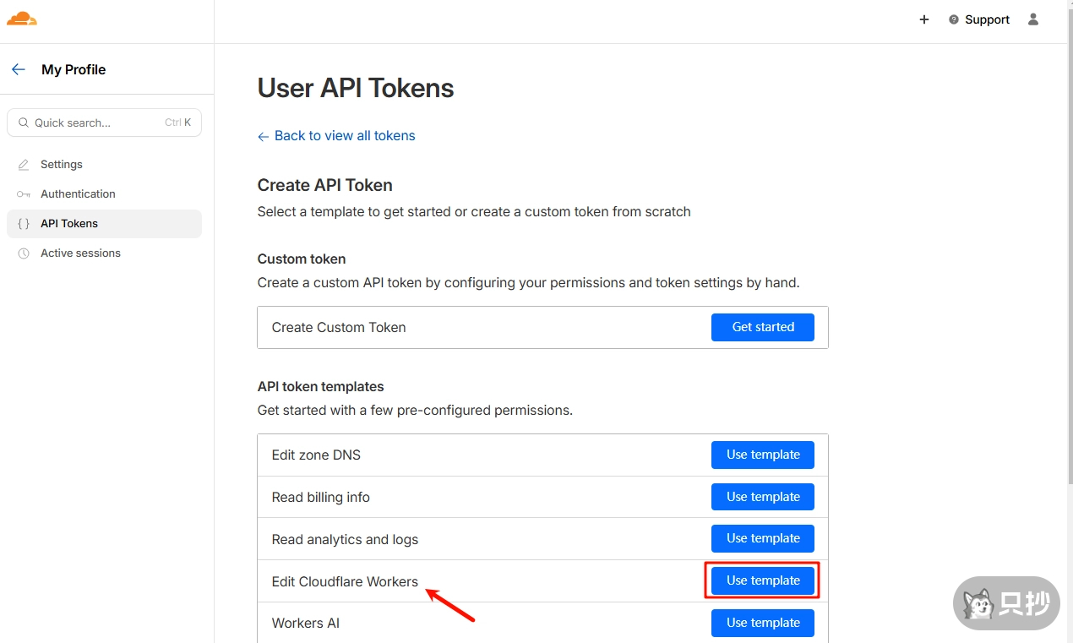Click the API Tokens braces icon
Image resolution: width=1073 pixels, height=643 pixels.
[24, 224]
